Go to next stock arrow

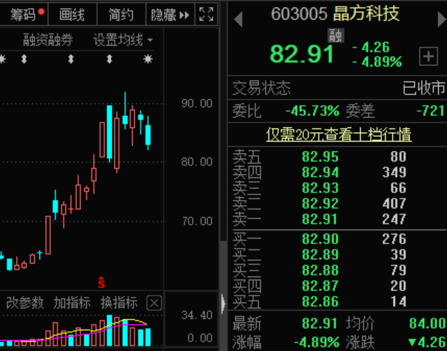point(442,19)
